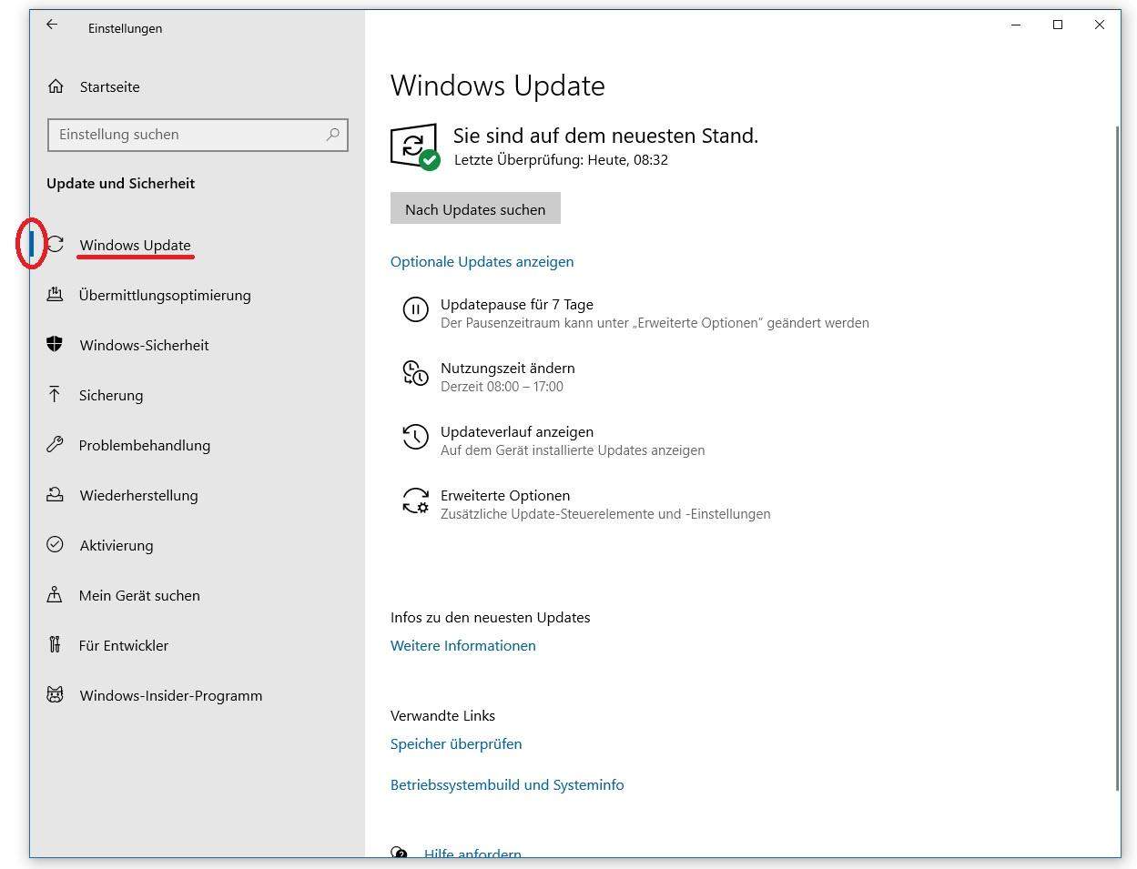Screen dimensions: 1137x869
Task: Select Windows Update in the sidebar
Action: [135, 245]
